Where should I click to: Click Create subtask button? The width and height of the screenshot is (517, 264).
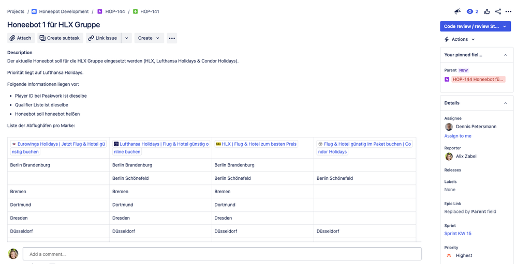click(x=60, y=38)
